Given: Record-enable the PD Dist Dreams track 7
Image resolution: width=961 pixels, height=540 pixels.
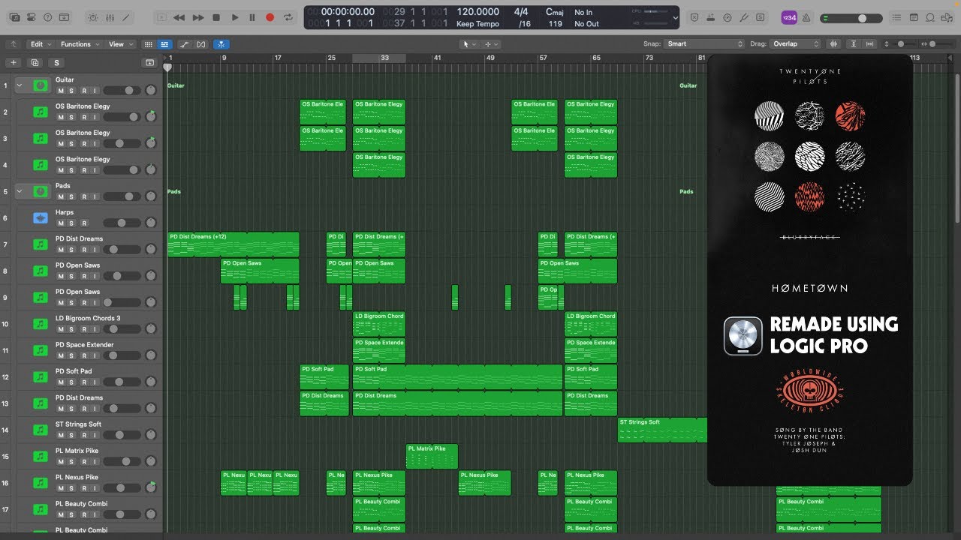Looking at the screenshot, I should tap(83, 250).
